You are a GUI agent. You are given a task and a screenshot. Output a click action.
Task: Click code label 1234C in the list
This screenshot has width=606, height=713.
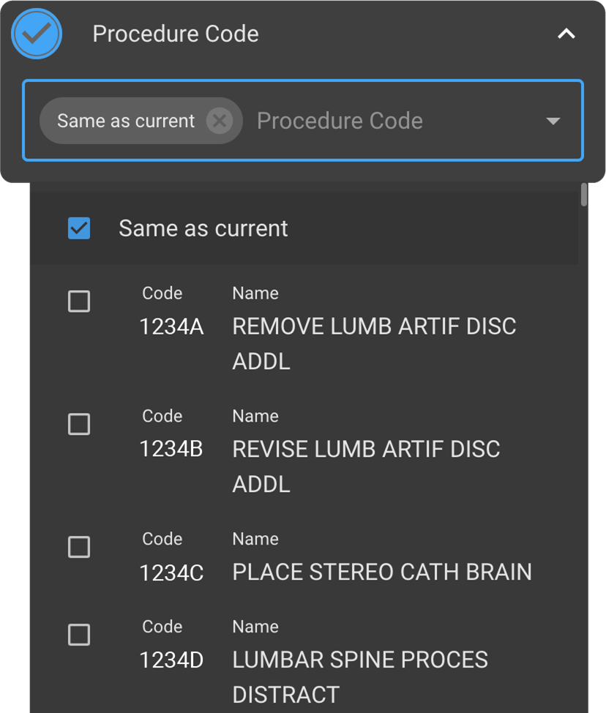point(171,572)
